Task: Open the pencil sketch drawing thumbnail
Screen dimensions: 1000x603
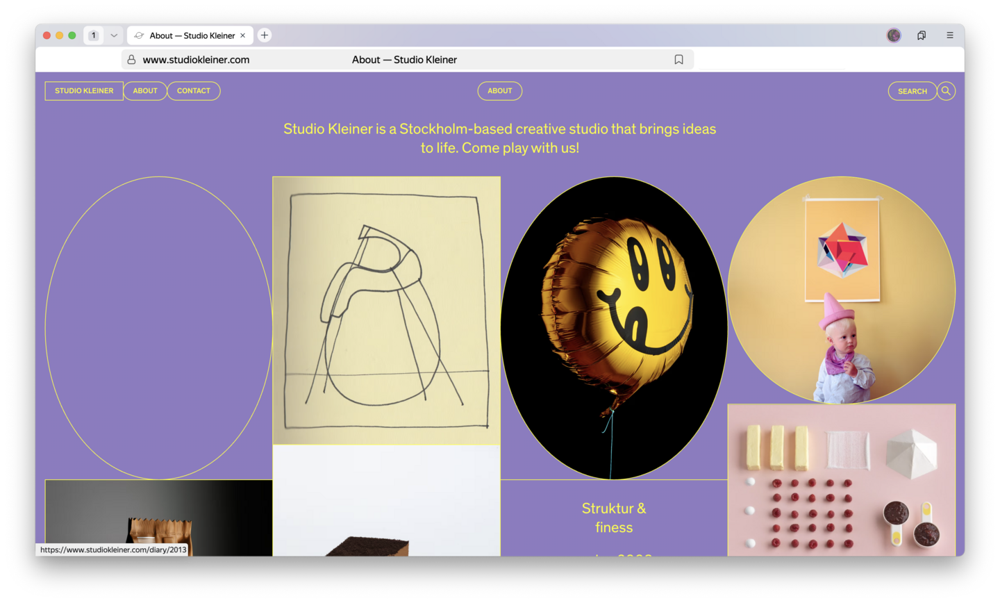Action: (x=387, y=311)
